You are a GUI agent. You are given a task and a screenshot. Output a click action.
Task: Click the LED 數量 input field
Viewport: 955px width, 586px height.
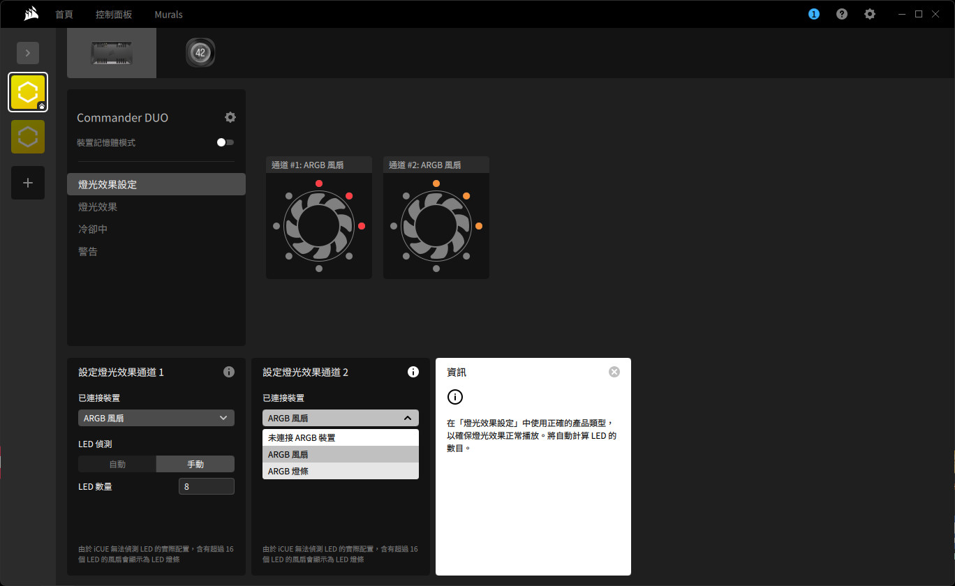coord(207,486)
